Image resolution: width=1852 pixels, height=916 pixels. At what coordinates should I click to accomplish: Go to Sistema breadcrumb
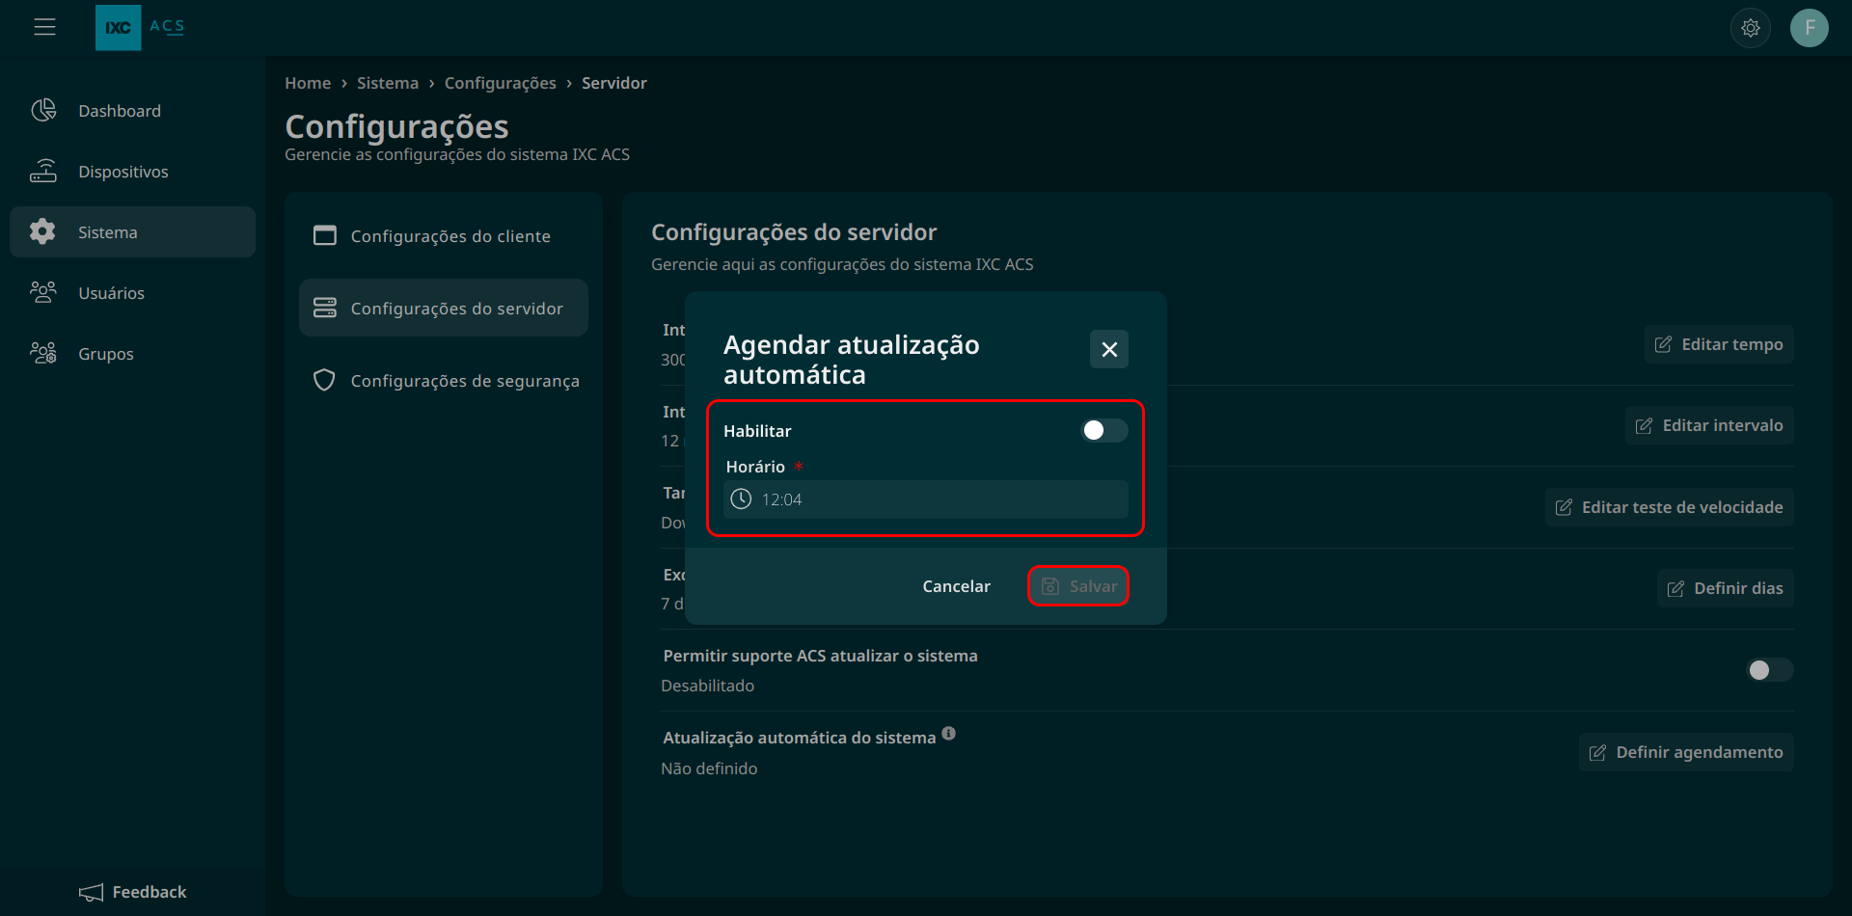click(x=388, y=83)
